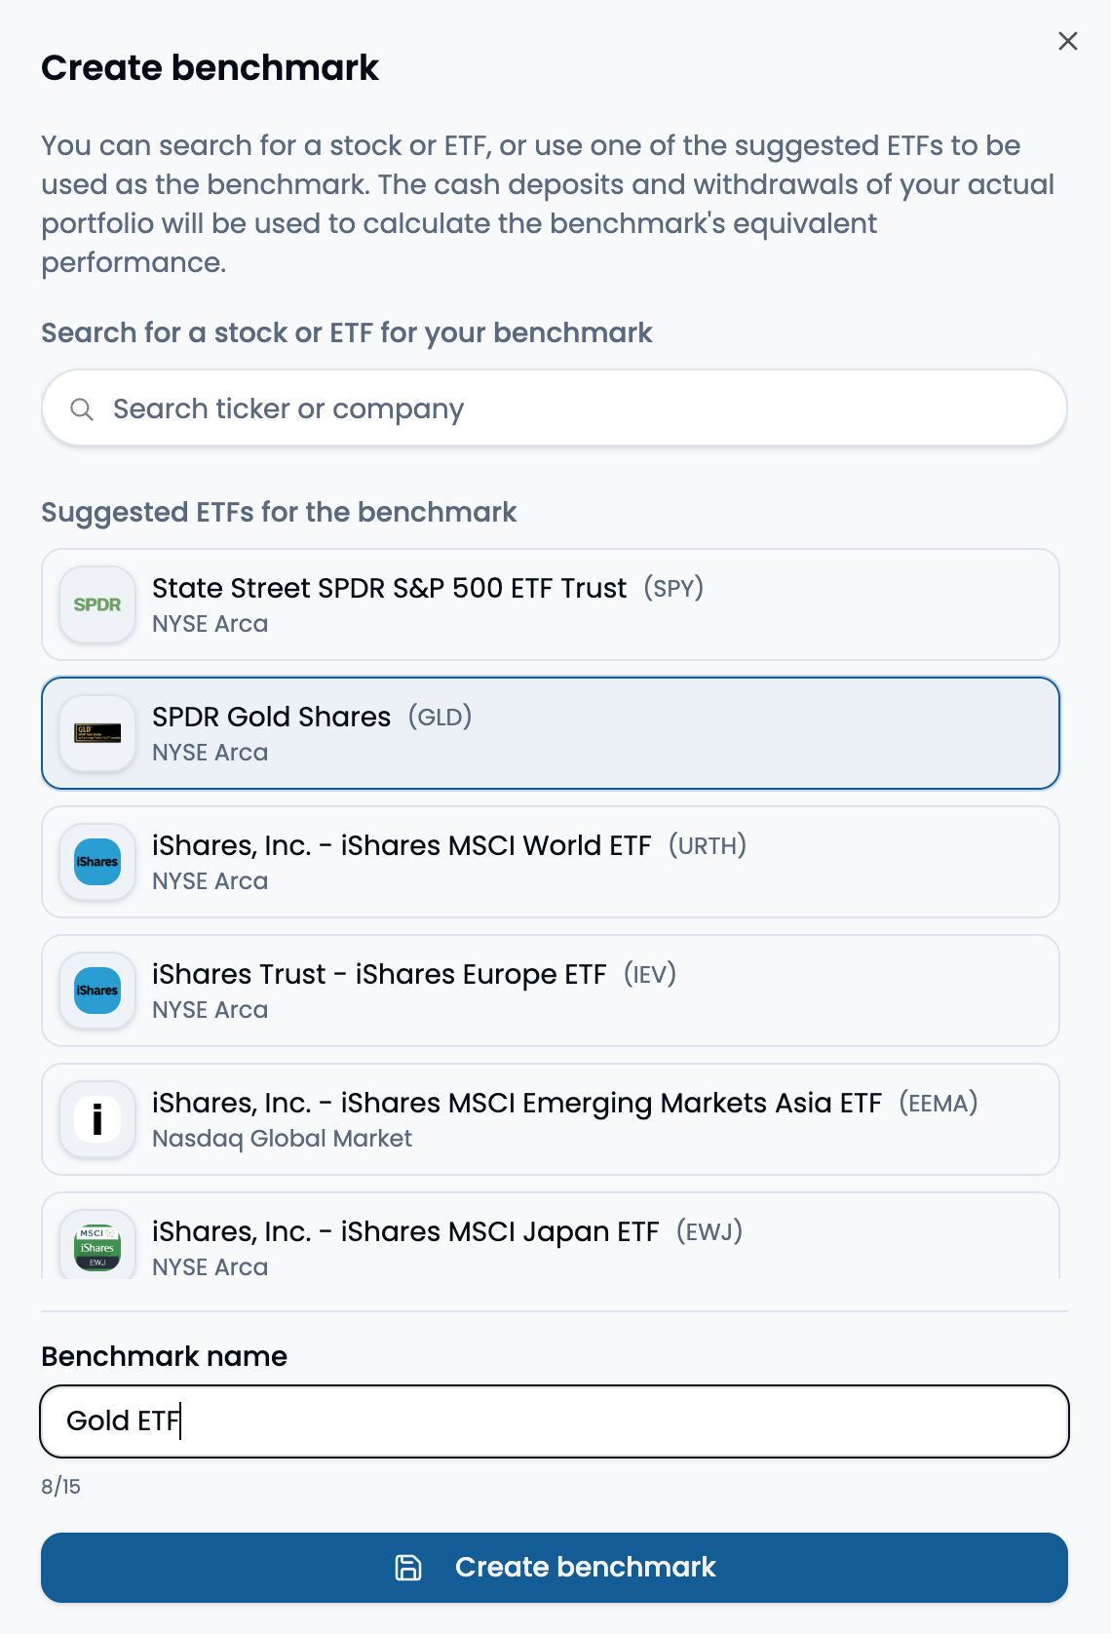Close the Create benchmark dialog
The height and width of the screenshot is (1634, 1111).
point(1067,41)
